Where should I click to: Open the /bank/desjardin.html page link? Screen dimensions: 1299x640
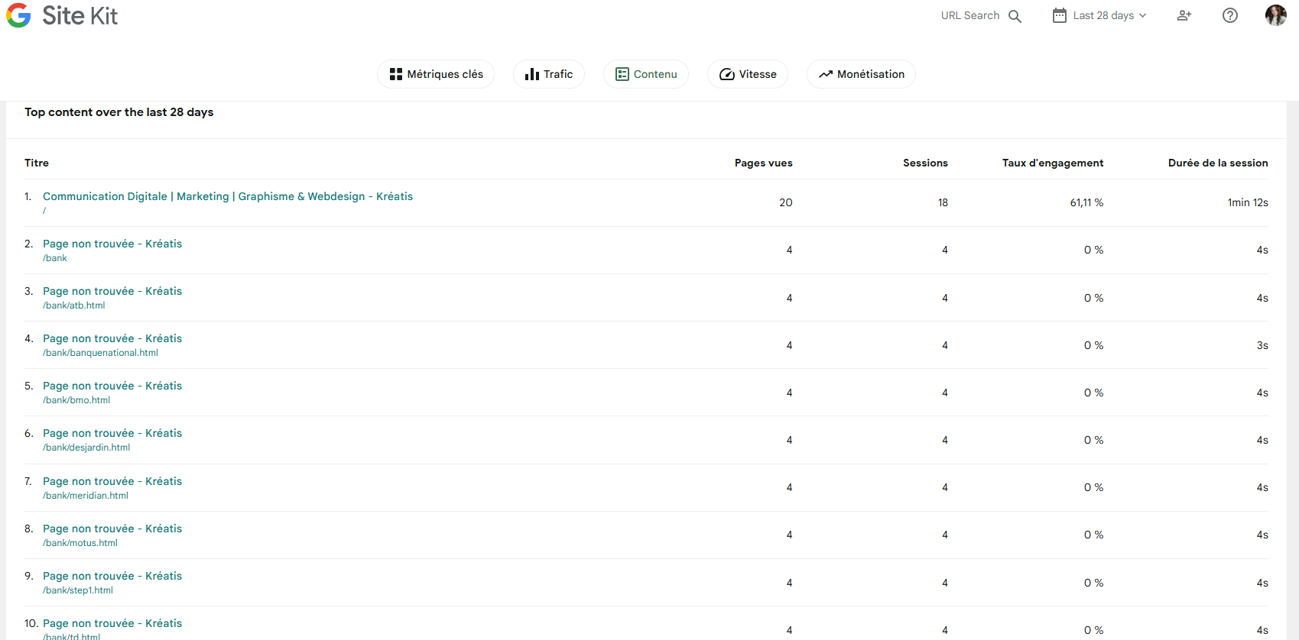[112, 433]
